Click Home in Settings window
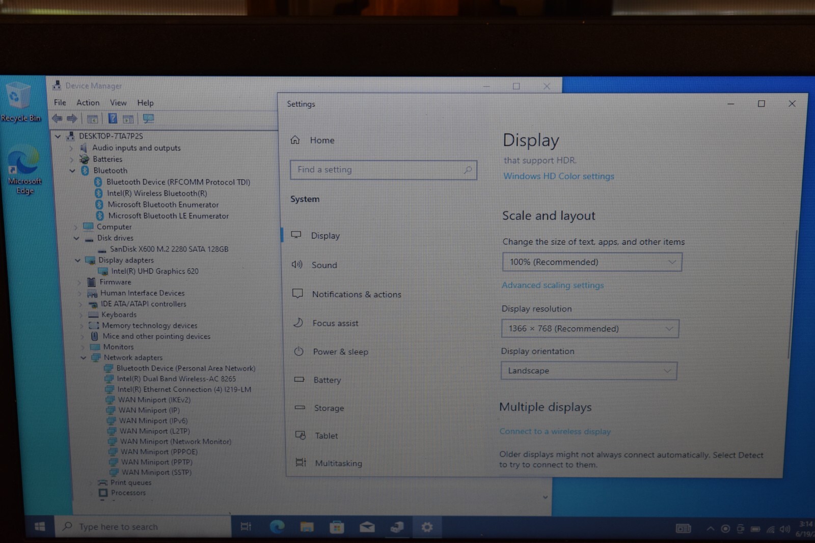The width and height of the screenshot is (815, 543). (322, 140)
